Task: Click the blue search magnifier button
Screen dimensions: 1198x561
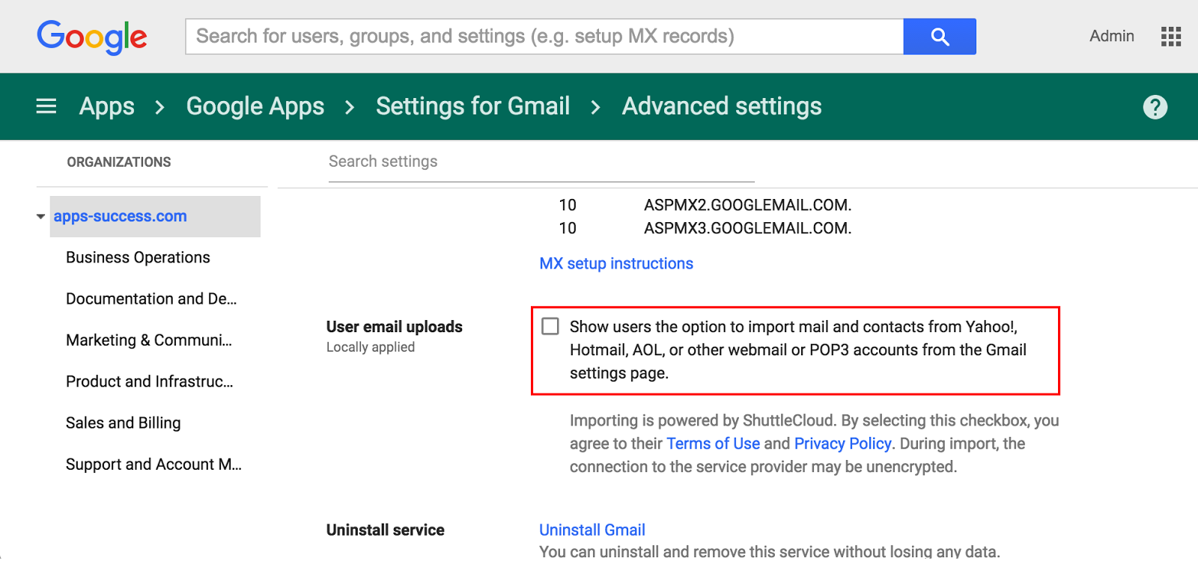Action: (x=940, y=37)
